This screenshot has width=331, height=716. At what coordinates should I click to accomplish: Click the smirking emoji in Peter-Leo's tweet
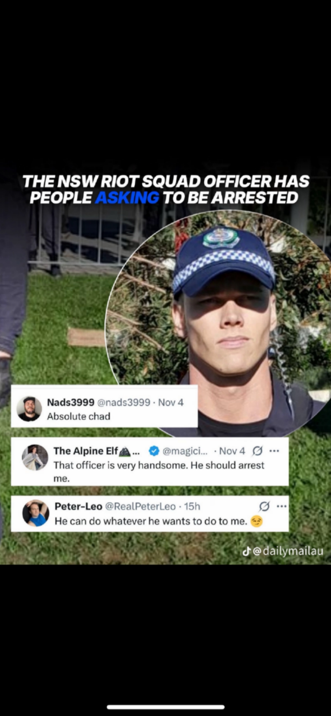(257, 521)
